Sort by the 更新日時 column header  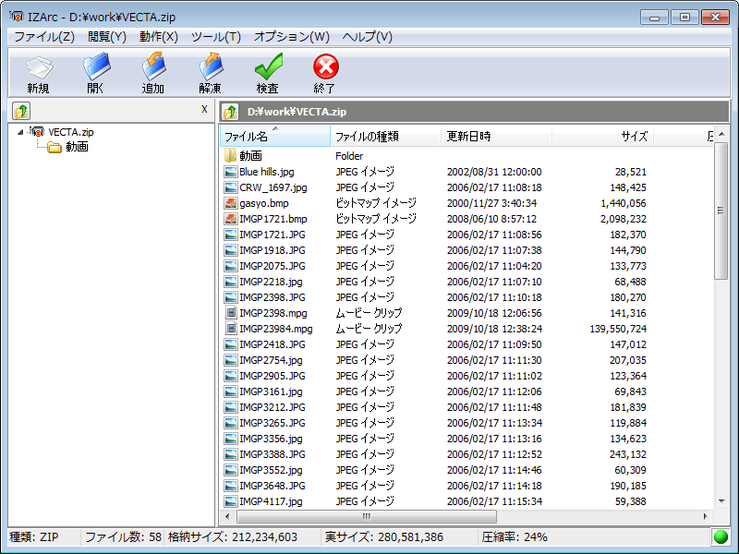496,137
